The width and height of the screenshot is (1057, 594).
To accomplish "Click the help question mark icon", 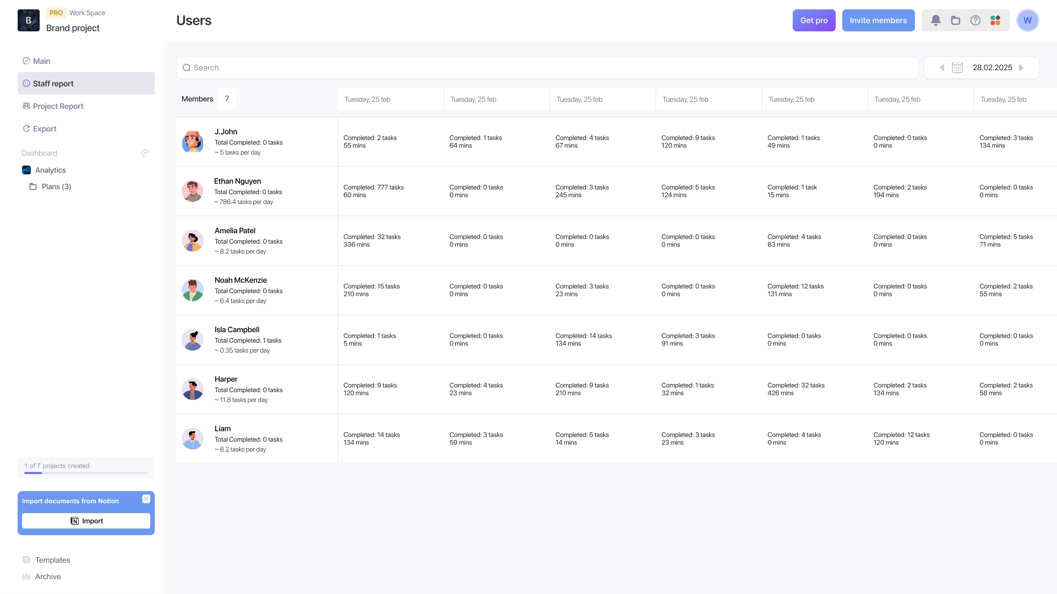I will [x=976, y=20].
